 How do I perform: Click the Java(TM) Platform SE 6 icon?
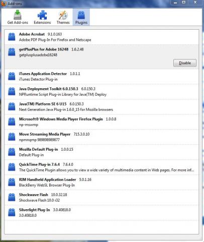pyautogui.click(x=12, y=106)
